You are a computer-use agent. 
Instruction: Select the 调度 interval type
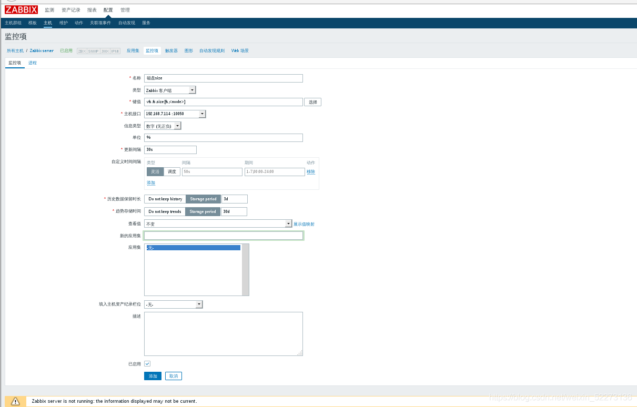(x=172, y=172)
